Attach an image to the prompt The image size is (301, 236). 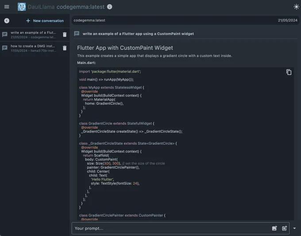coord(274,228)
